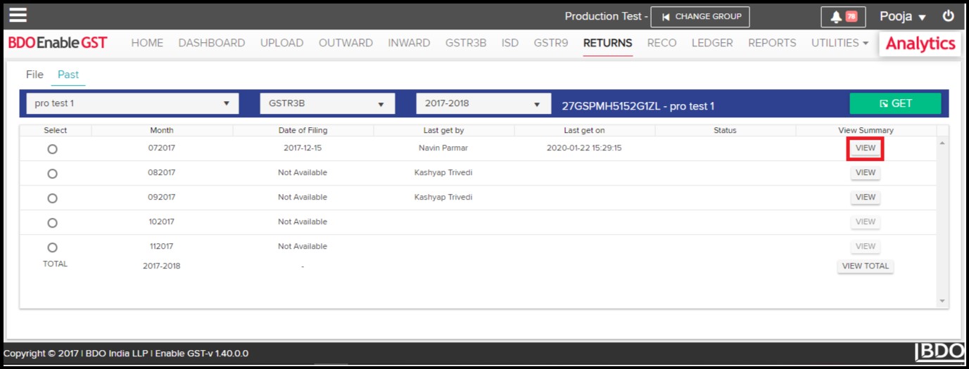The image size is (969, 369).
Task: Open the Analytics logo panel
Action: [920, 44]
